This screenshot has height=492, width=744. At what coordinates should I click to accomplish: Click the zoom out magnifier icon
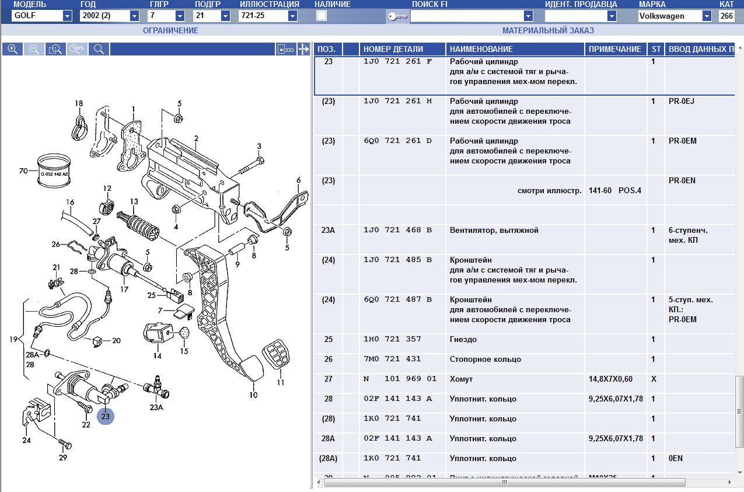[34, 49]
